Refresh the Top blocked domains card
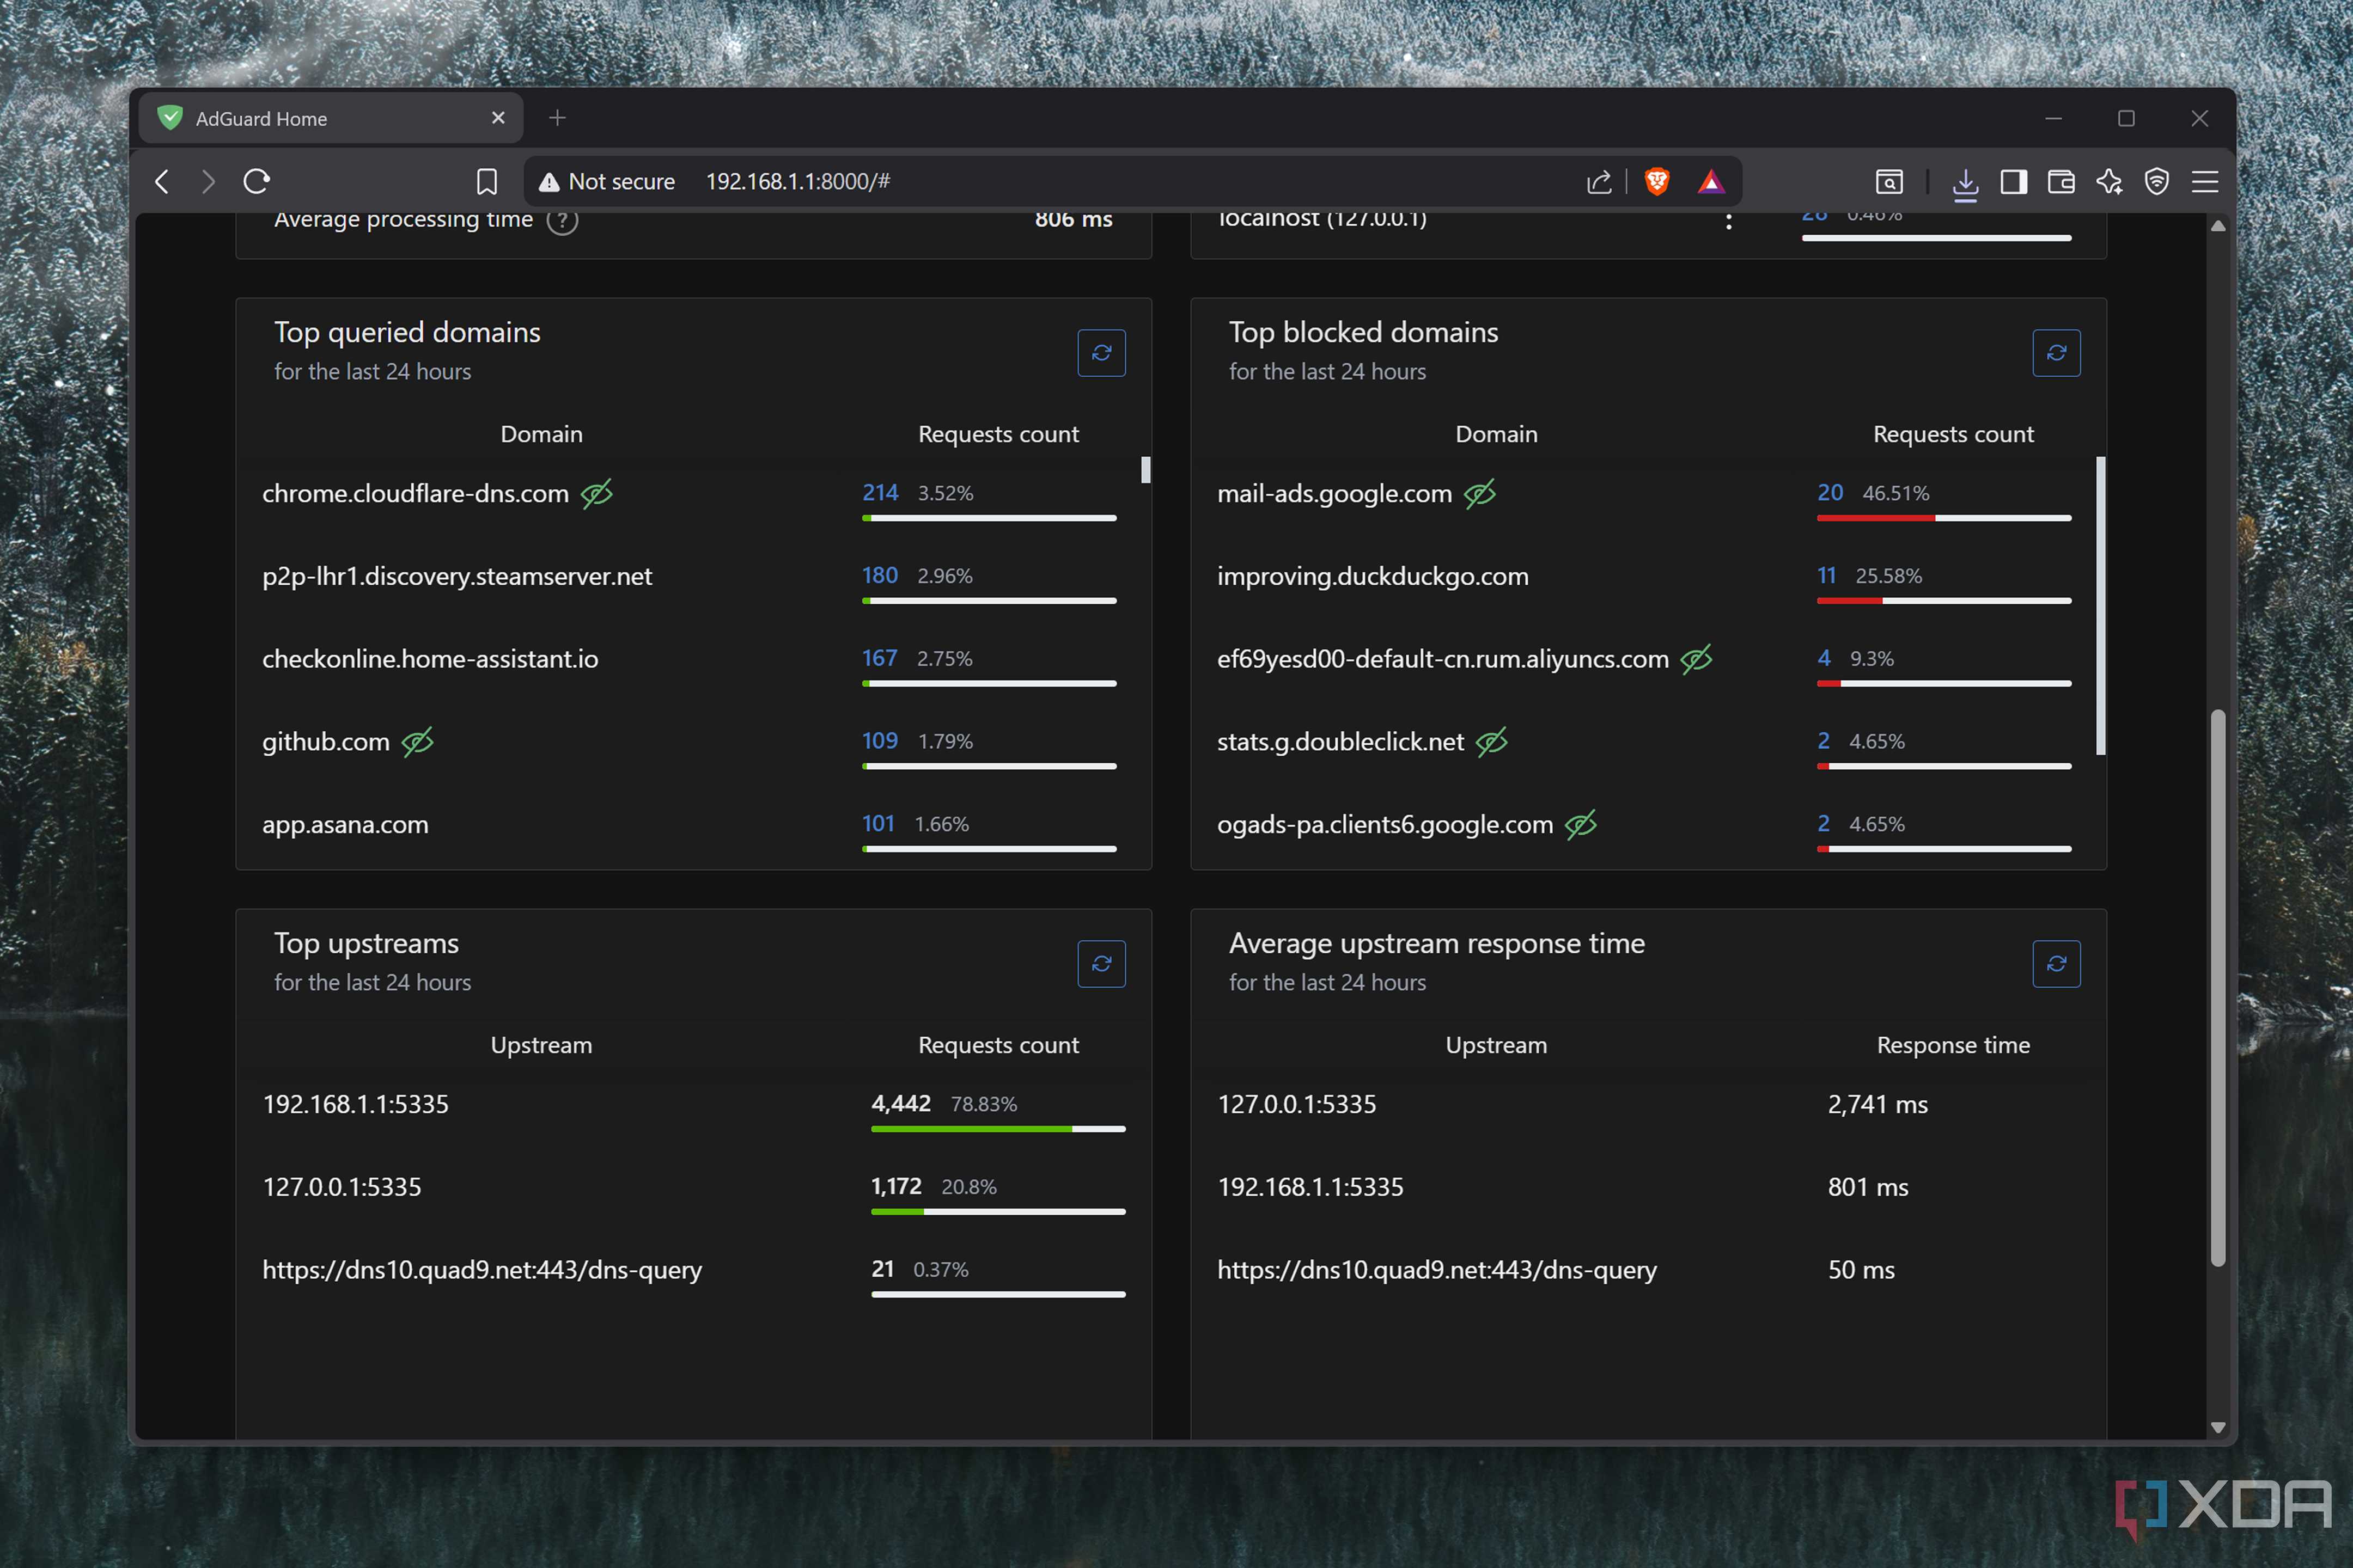2353x1568 pixels. [2056, 353]
